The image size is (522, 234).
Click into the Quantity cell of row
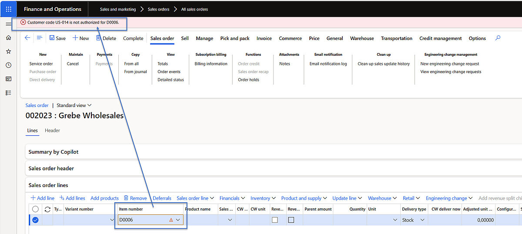(x=350, y=220)
